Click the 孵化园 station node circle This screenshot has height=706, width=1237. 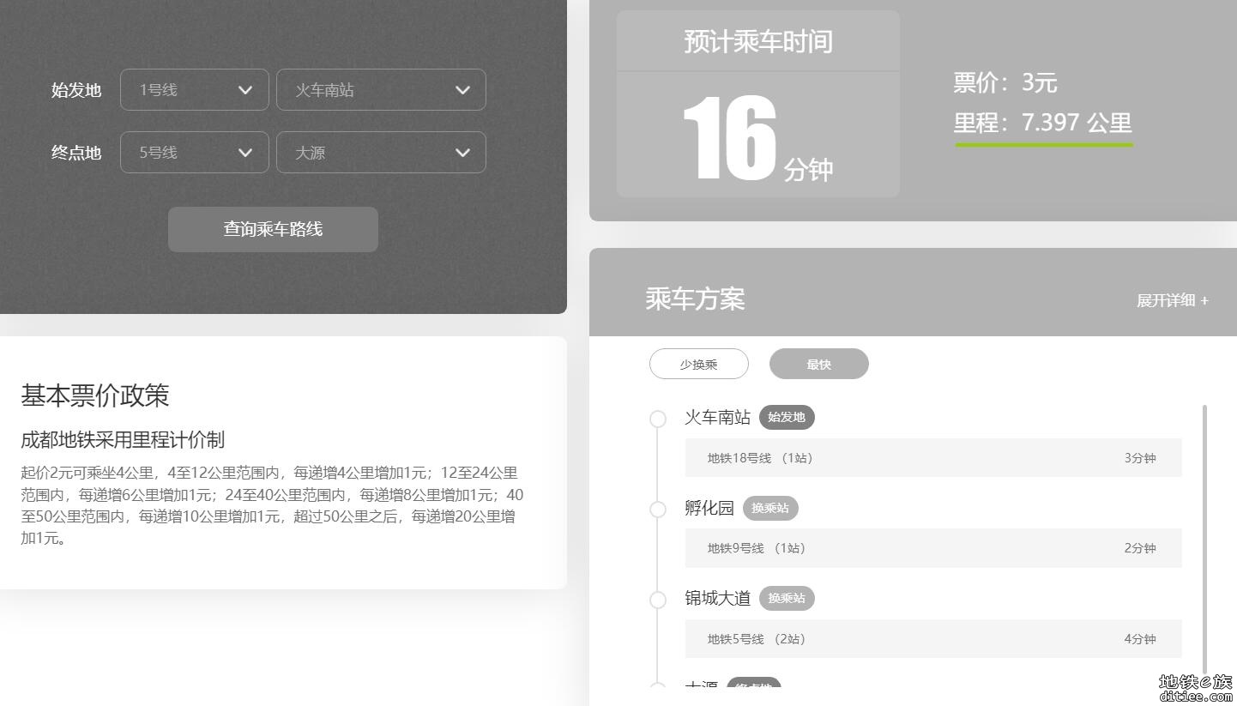tap(658, 510)
